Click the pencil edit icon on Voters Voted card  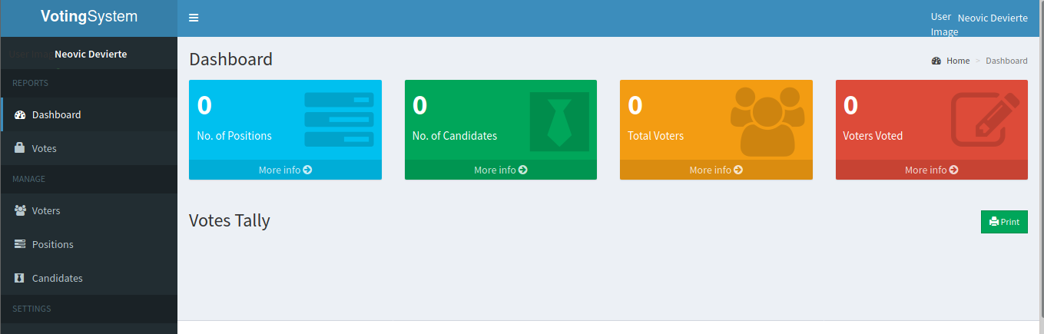[x=985, y=119]
